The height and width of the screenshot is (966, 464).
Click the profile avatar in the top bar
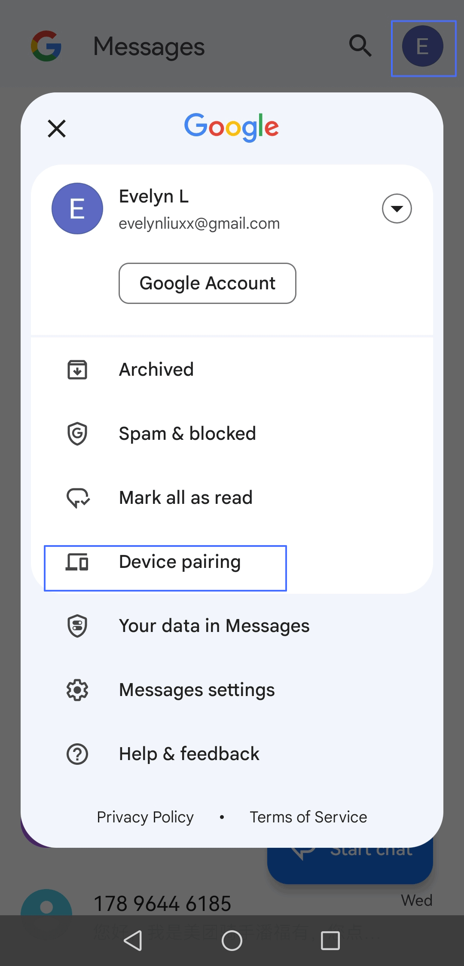[422, 46]
